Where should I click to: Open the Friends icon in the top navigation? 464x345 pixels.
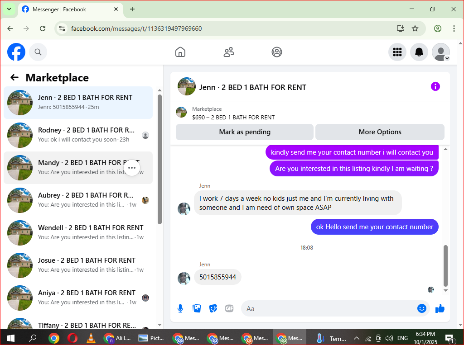point(228,52)
